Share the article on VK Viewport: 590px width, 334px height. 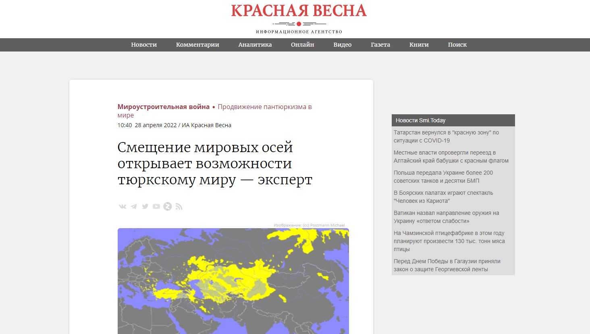coord(122,206)
